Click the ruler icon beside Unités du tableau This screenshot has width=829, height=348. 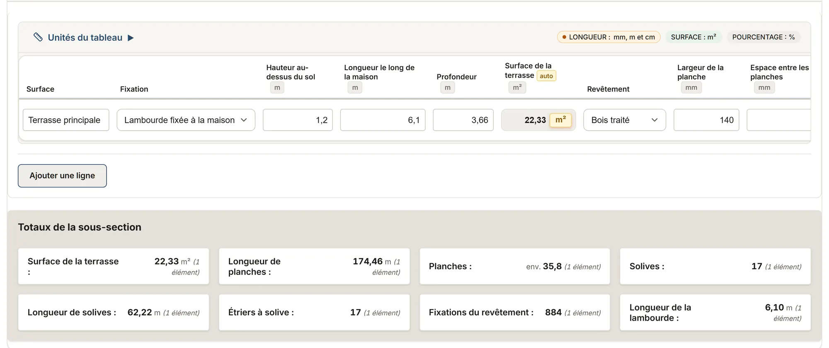coord(38,37)
